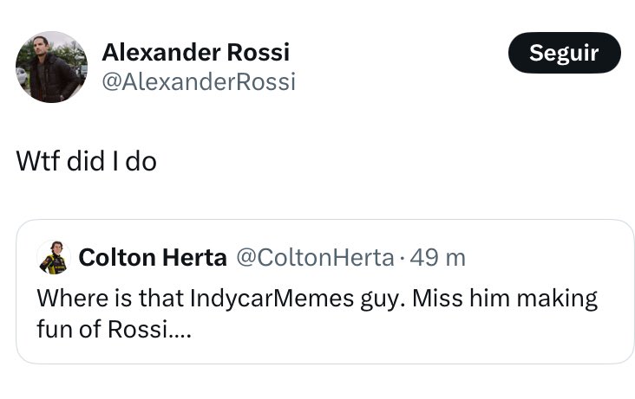
Task: Visit the @AlexanderRossi handle
Action: pyautogui.click(x=199, y=82)
